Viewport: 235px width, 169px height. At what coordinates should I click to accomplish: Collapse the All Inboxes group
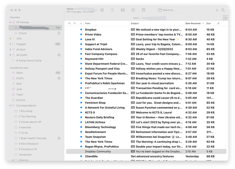[x=10, y=22]
